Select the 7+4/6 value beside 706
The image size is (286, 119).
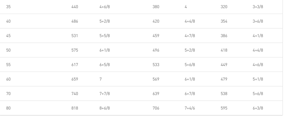[190, 108]
